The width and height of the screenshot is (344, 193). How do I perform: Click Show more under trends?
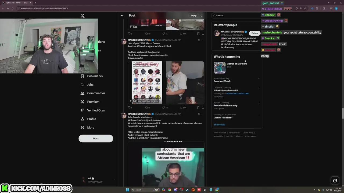tap(220, 125)
